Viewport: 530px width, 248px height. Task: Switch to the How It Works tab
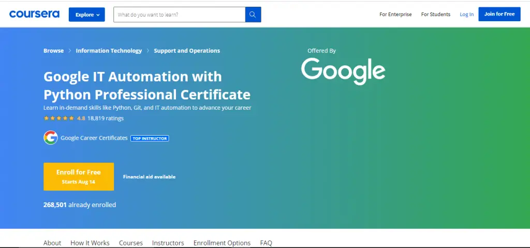90,243
